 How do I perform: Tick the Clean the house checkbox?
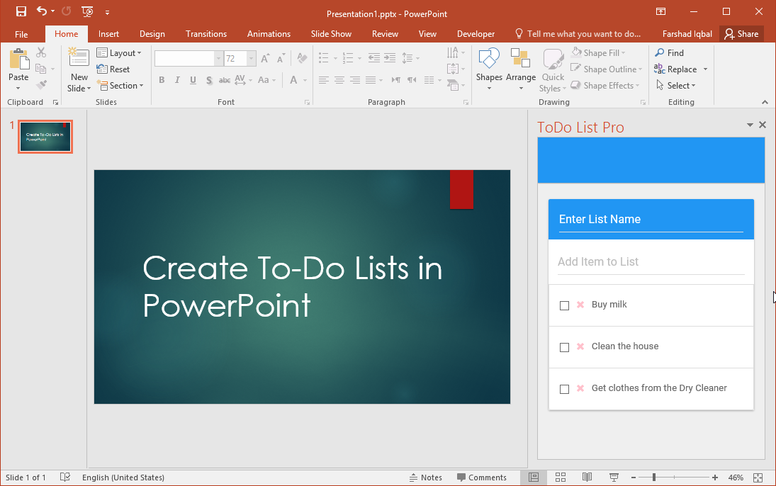[x=564, y=347]
